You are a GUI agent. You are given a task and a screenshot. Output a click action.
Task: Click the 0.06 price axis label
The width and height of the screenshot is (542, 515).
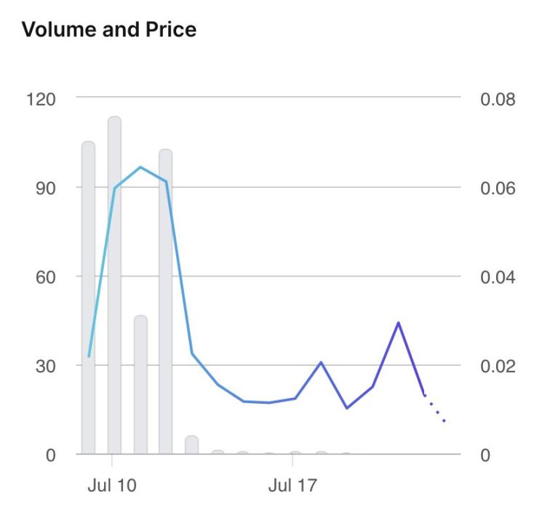point(498,188)
